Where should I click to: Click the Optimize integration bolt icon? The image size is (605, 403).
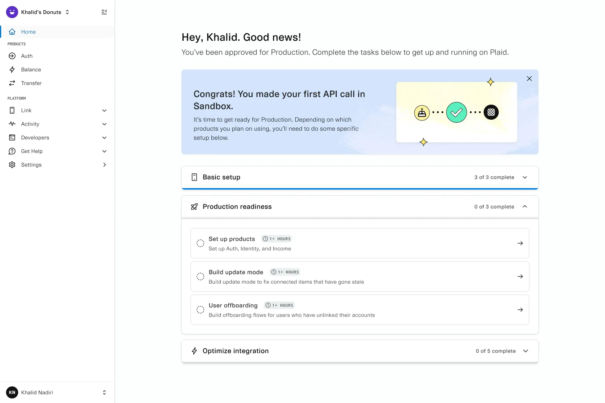194,351
